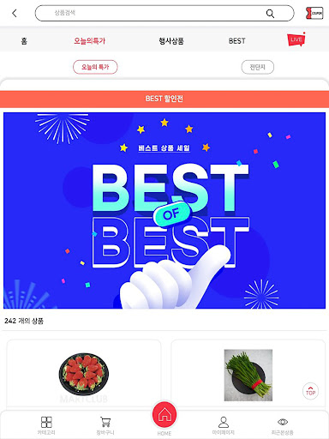Select the 오늘의 특가 pill button

(95, 67)
